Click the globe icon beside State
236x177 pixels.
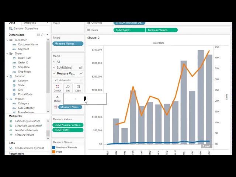point(14,85)
